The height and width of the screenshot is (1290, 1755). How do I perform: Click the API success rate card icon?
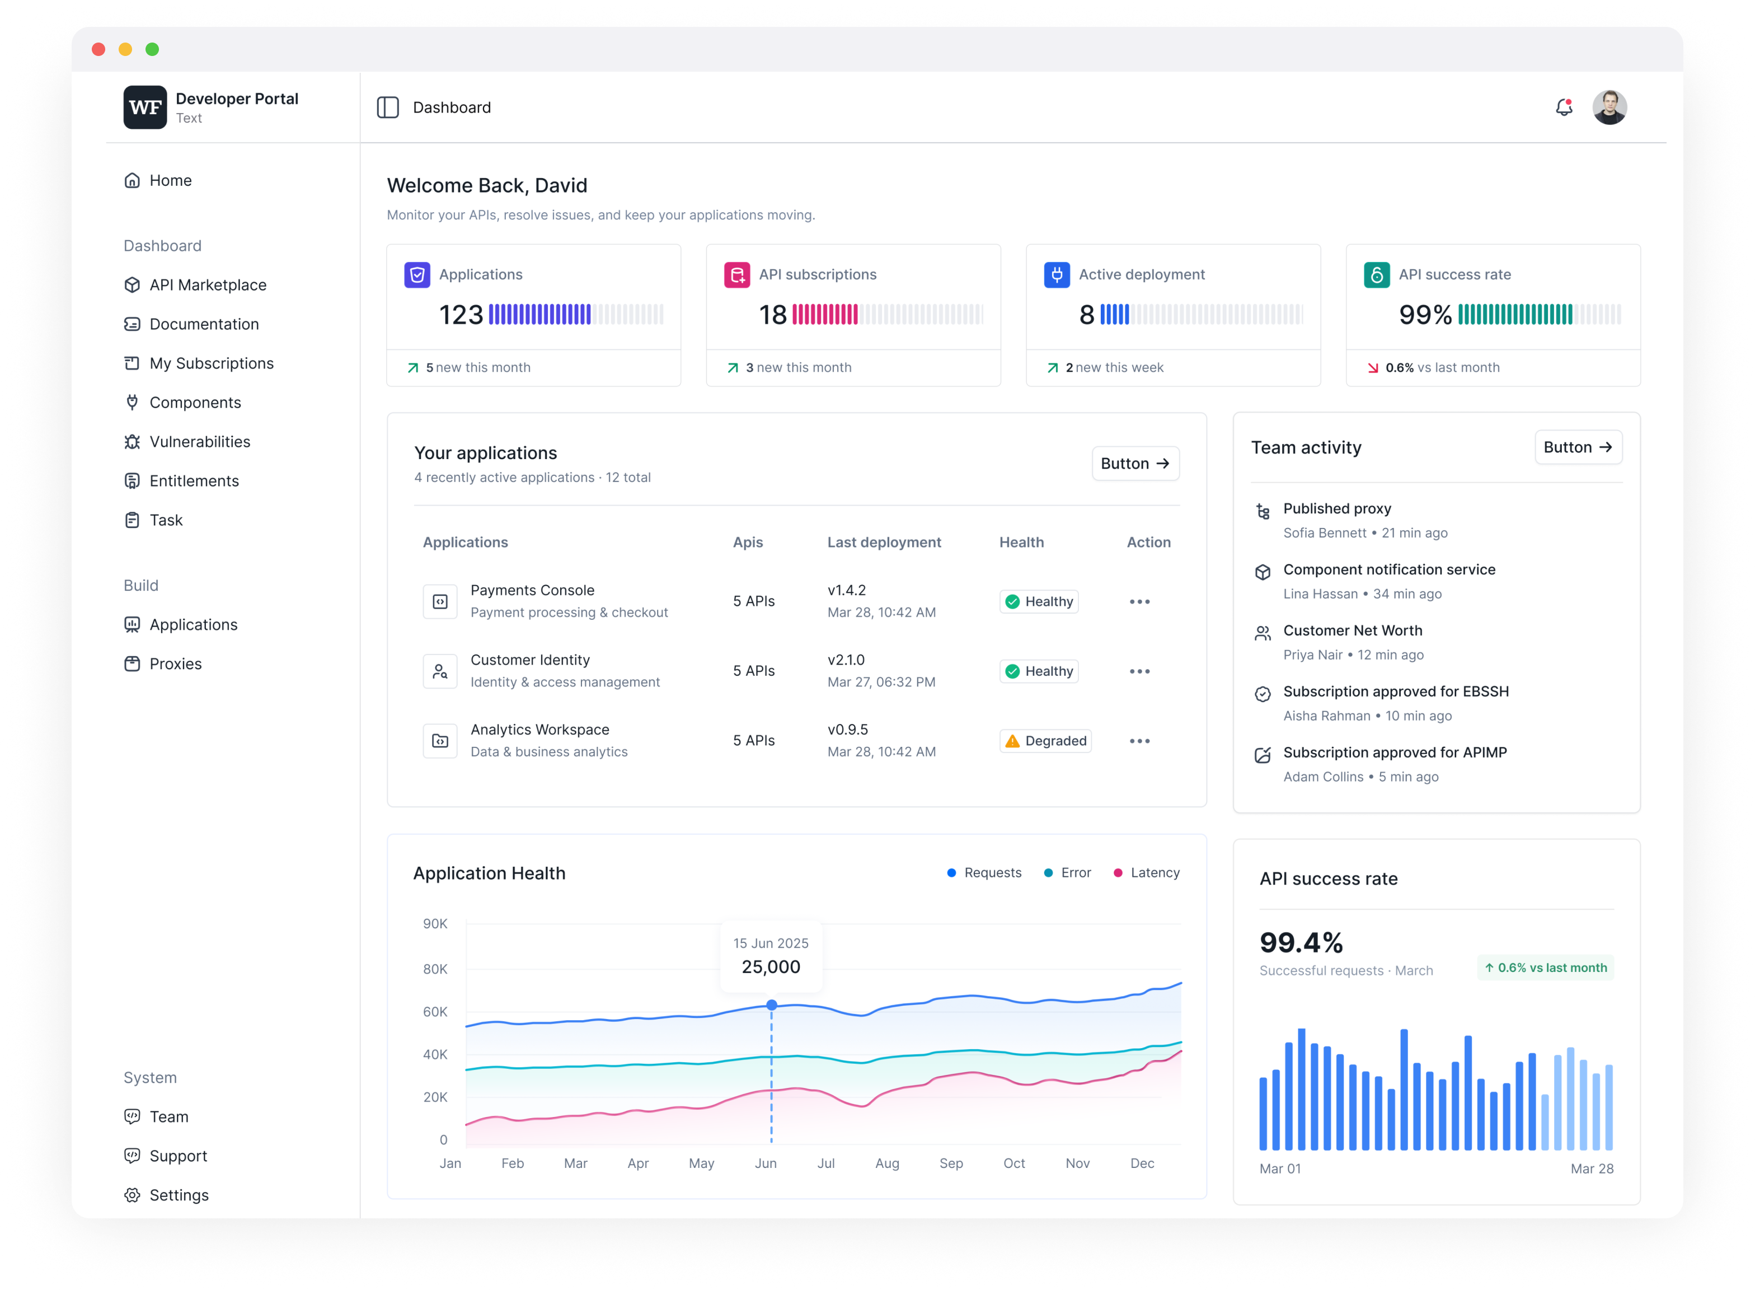1377,275
